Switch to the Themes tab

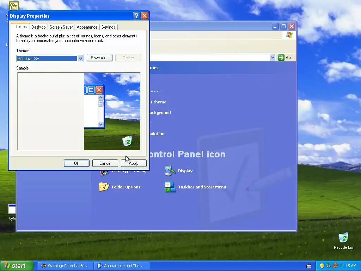pos(20,26)
